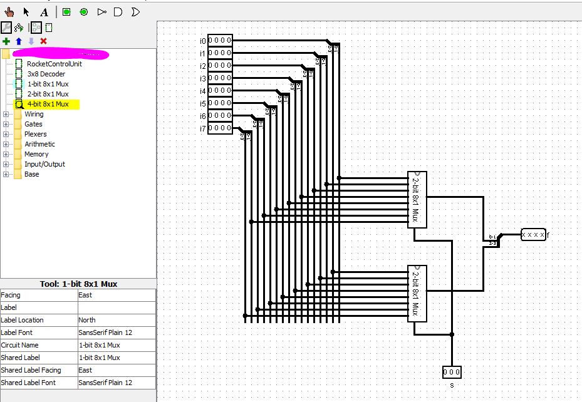Screen dimensions: 582x402
Task: Edit the empty Label value field
Action: tap(117, 307)
